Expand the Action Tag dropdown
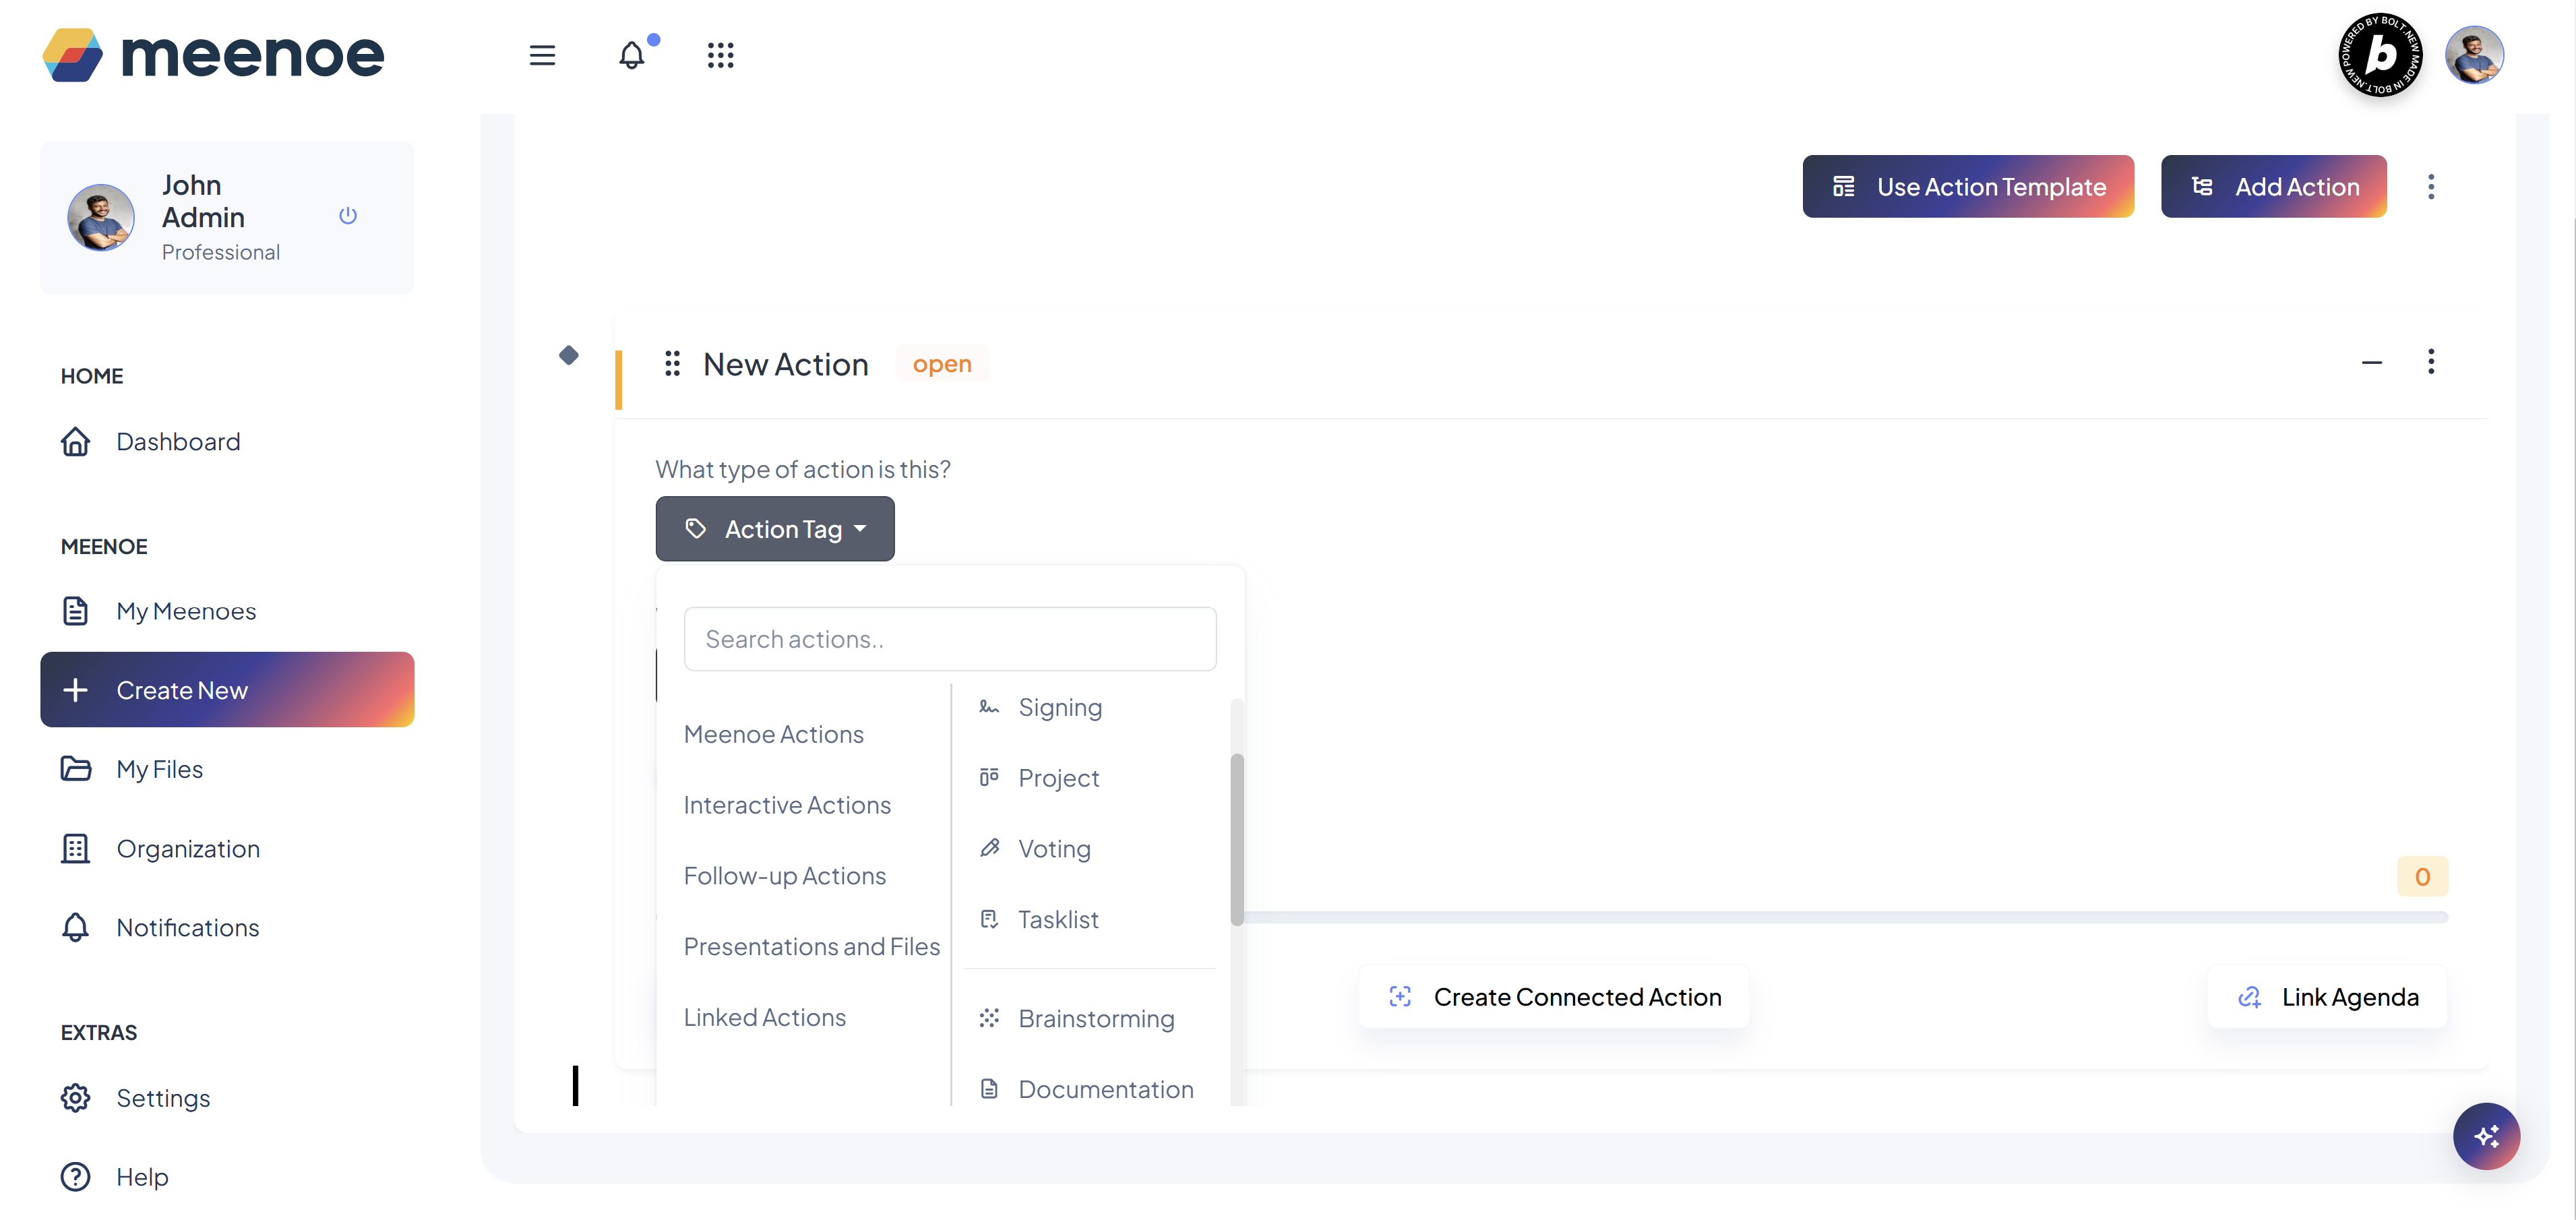2576x1220 pixels. pos(775,528)
